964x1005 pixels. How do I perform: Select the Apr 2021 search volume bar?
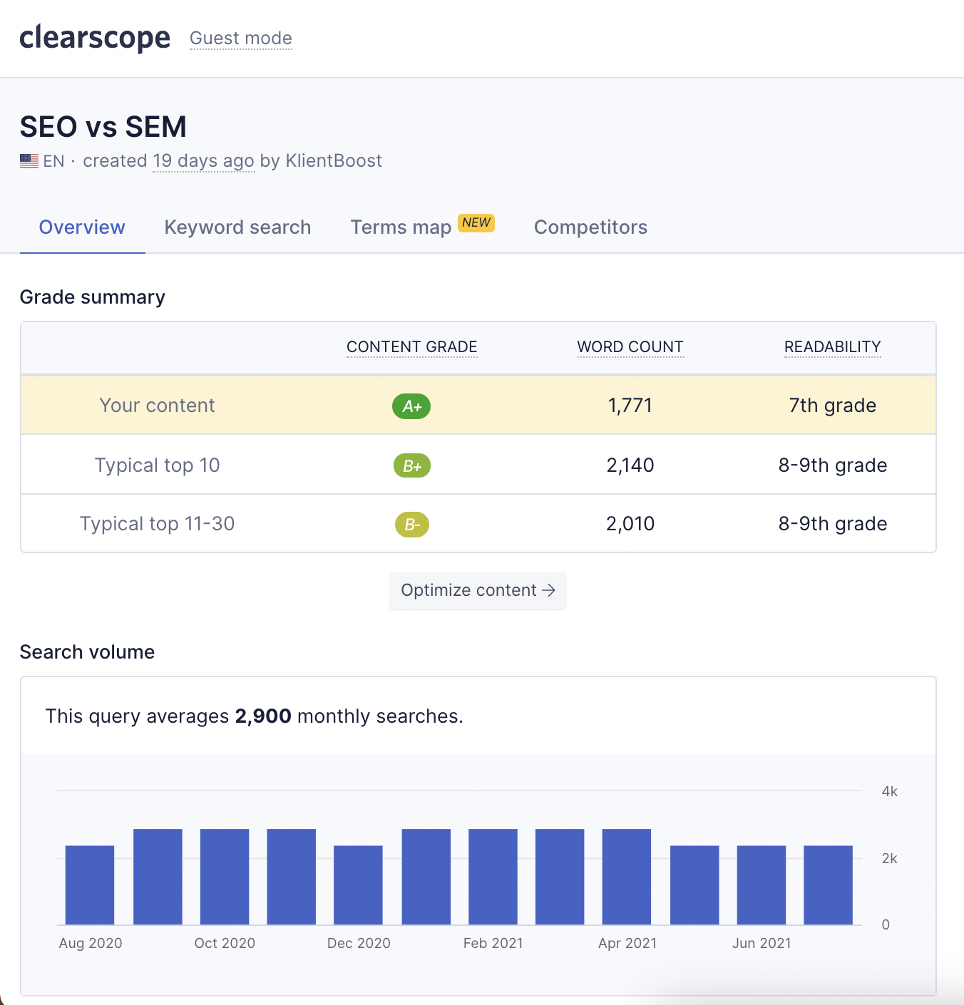pyautogui.click(x=627, y=877)
